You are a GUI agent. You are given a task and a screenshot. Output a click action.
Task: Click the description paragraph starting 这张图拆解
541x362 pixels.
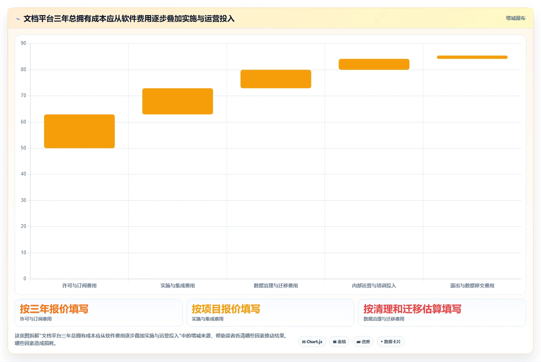pos(152,339)
